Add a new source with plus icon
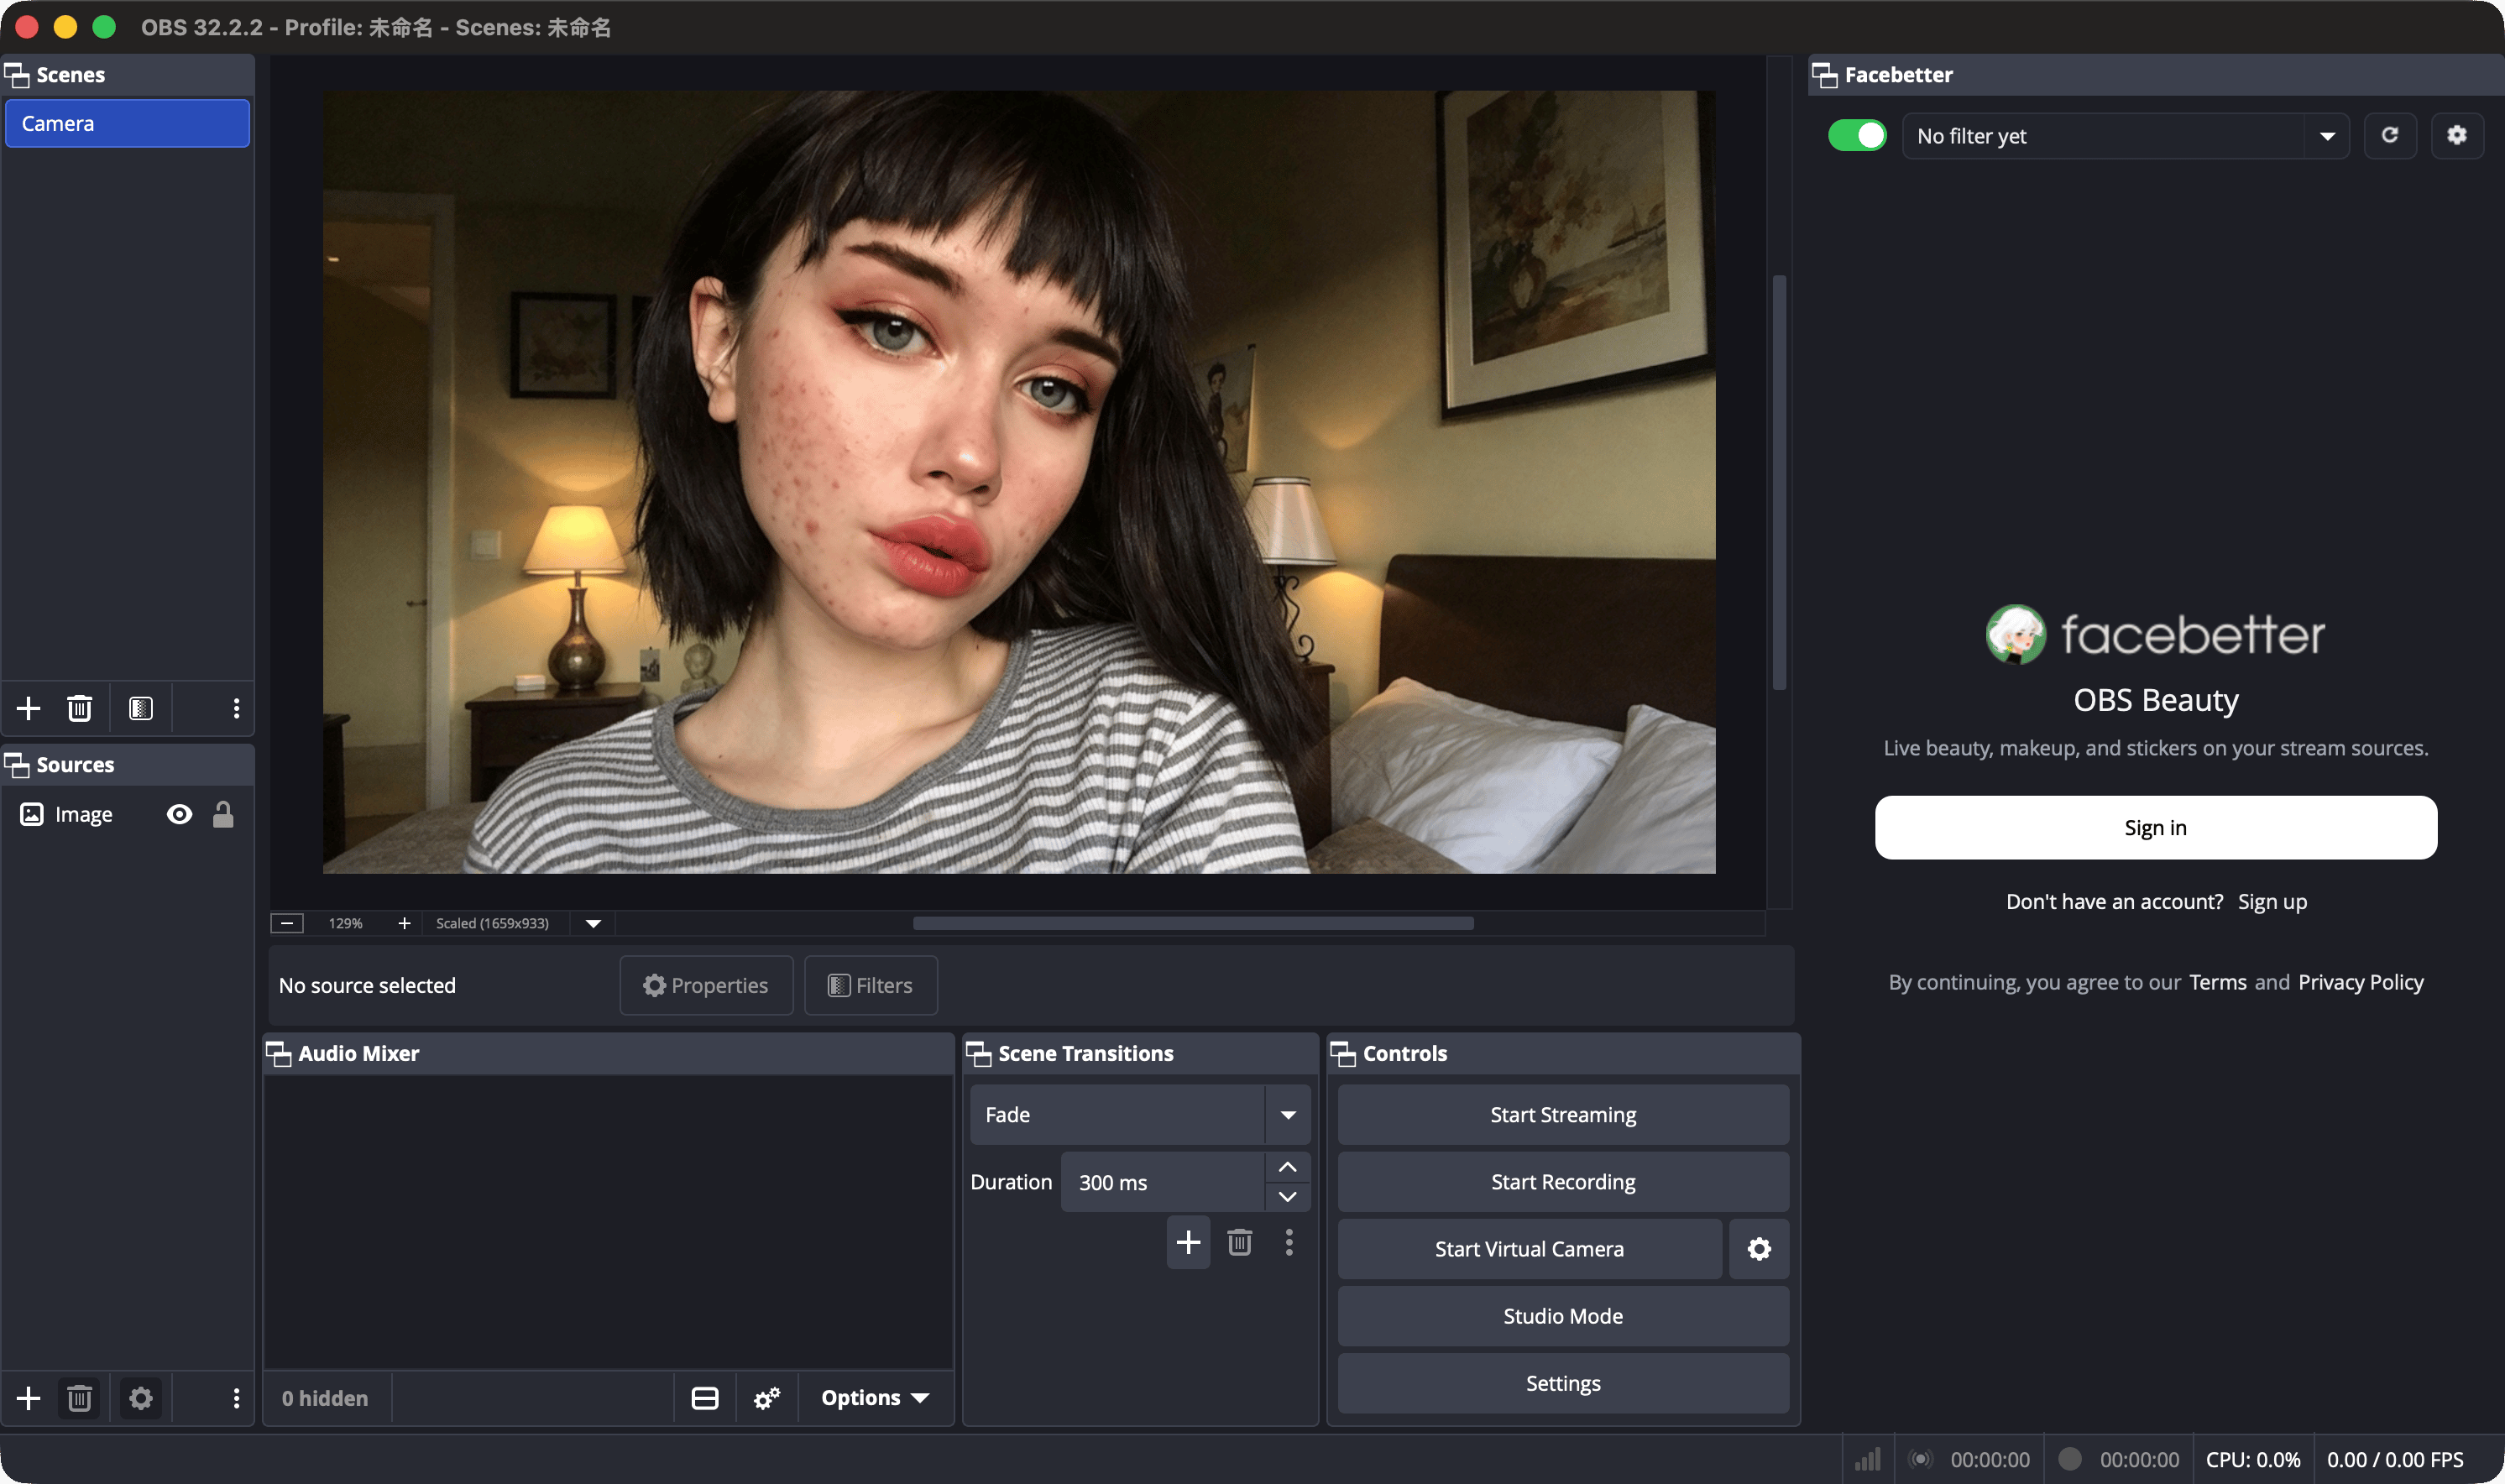This screenshot has width=2505, height=1484. pyautogui.click(x=28, y=1398)
